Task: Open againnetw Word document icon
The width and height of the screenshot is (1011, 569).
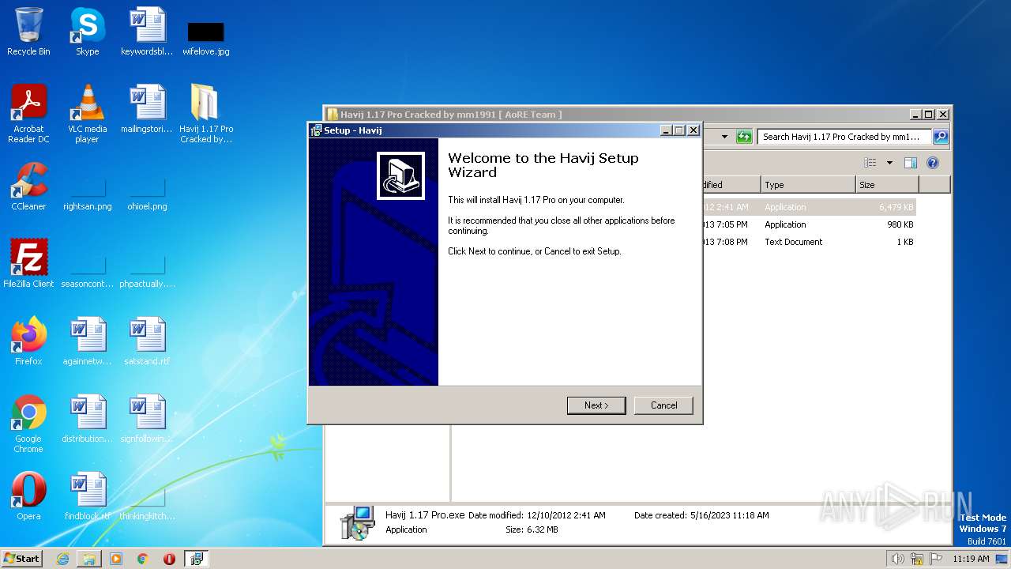Action: [87, 341]
